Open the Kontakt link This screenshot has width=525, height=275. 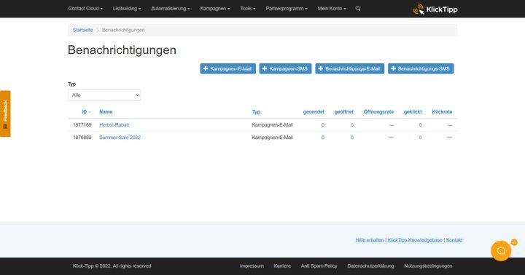pos(454,240)
